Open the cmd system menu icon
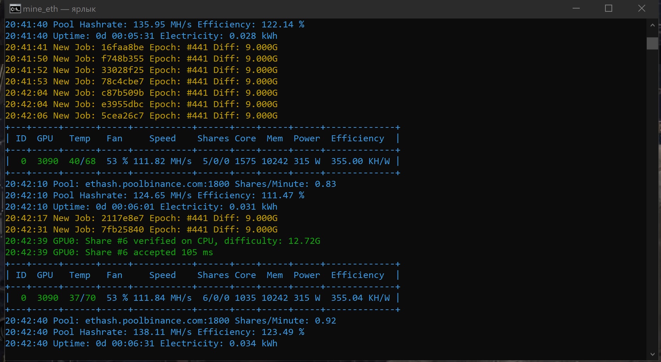This screenshot has height=362, width=661. click(x=15, y=9)
